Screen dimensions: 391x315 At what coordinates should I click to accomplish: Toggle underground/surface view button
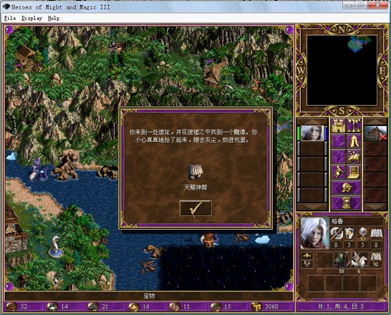click(354, 126)
